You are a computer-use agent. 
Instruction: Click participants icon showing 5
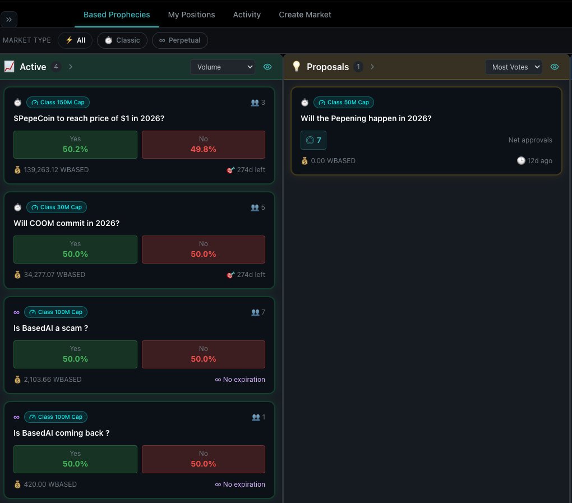(x=255, y=207)
